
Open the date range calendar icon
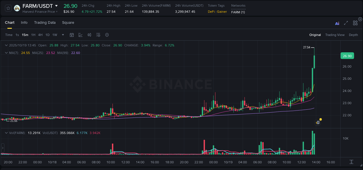point(72,35)
